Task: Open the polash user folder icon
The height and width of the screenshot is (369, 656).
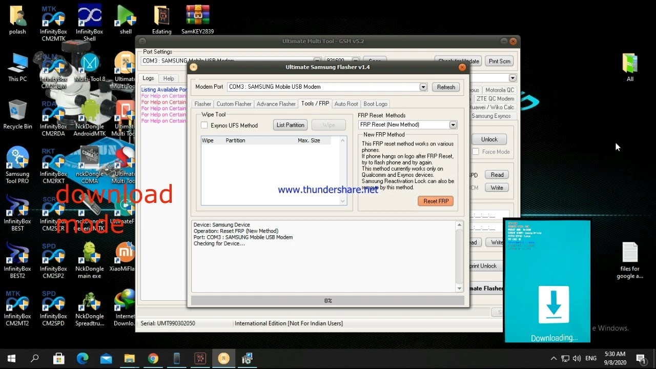Action: click(x=17, y=19)
